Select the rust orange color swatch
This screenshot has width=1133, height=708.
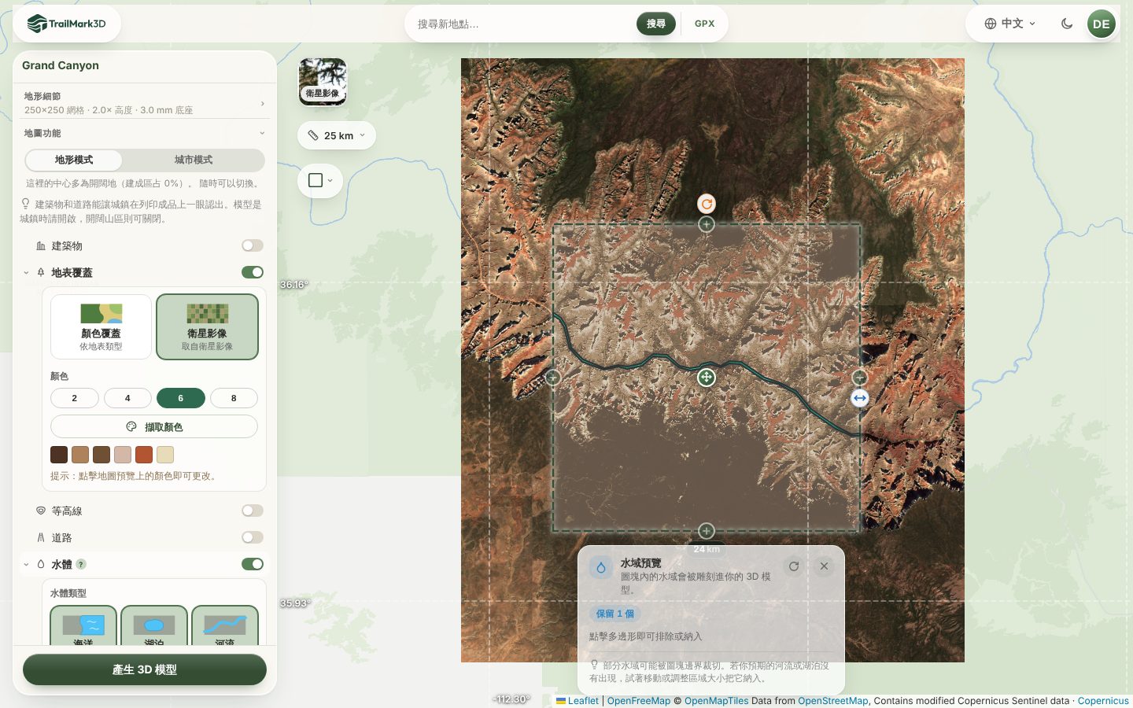(144, 455)
